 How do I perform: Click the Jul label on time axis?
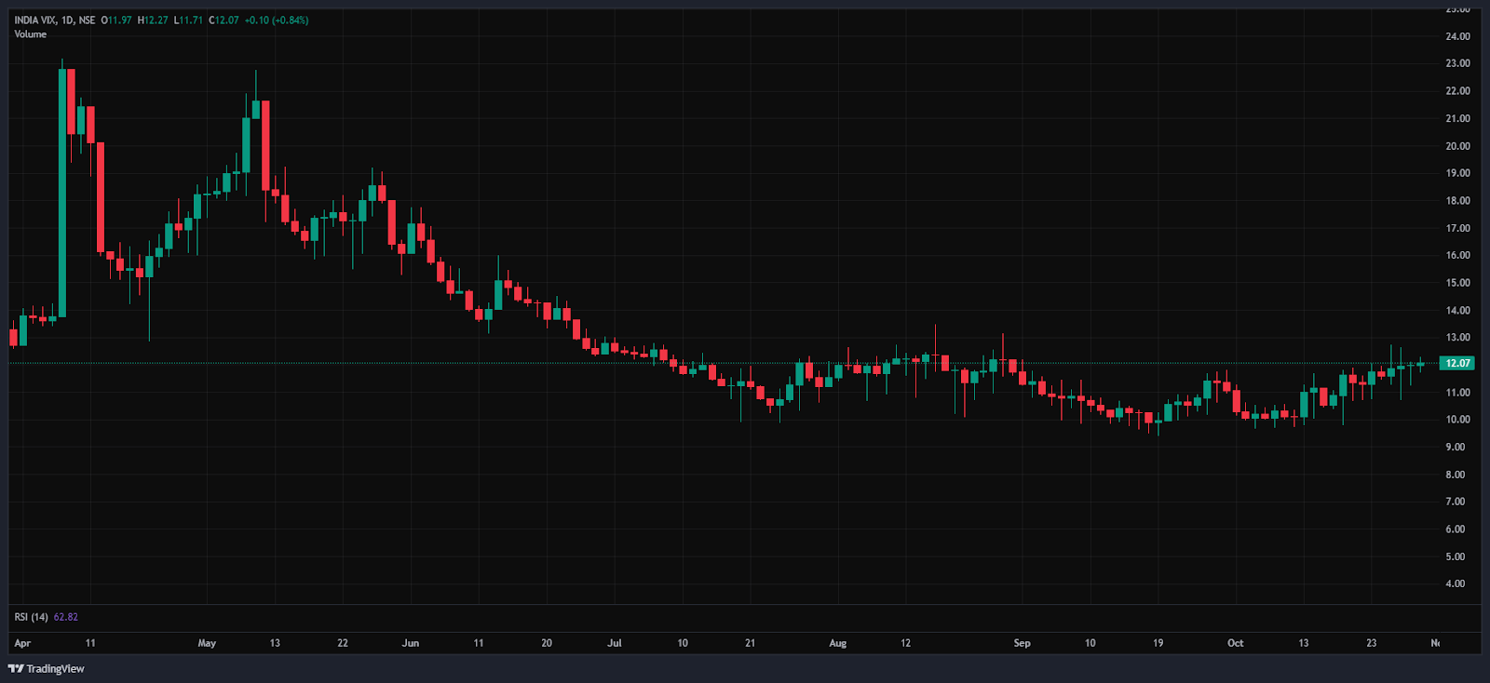point(615,643)
